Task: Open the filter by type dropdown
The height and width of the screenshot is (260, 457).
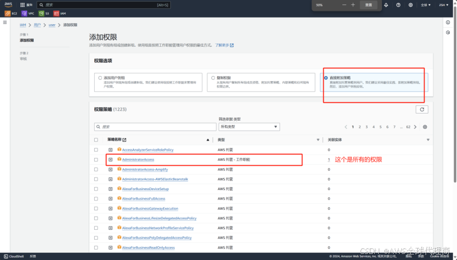Action: click(249, 127)
